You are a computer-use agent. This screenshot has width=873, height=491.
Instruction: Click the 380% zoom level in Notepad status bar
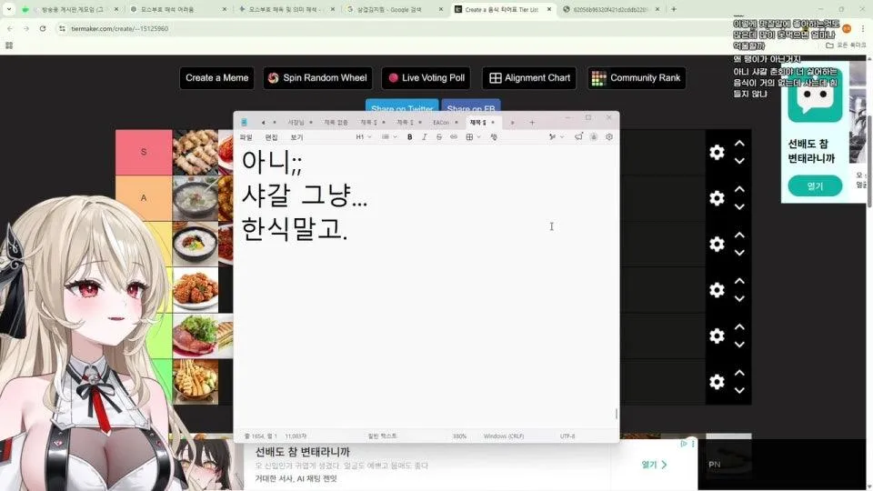click(x=459, y=436)
